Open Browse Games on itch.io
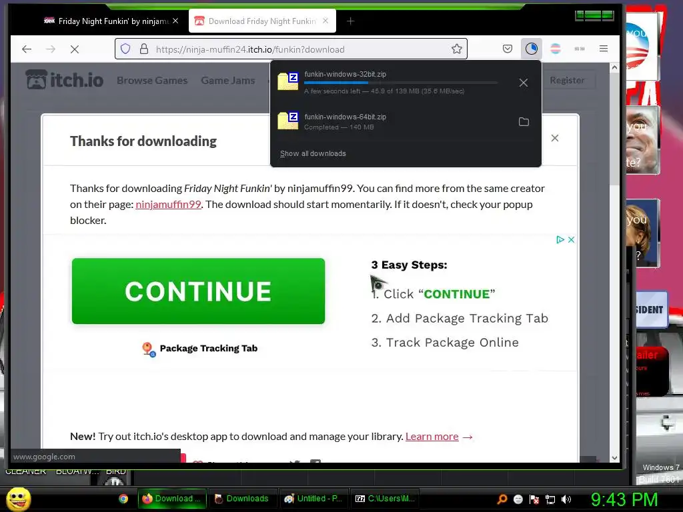Screen dimensions: 683x512 (152, 80)
